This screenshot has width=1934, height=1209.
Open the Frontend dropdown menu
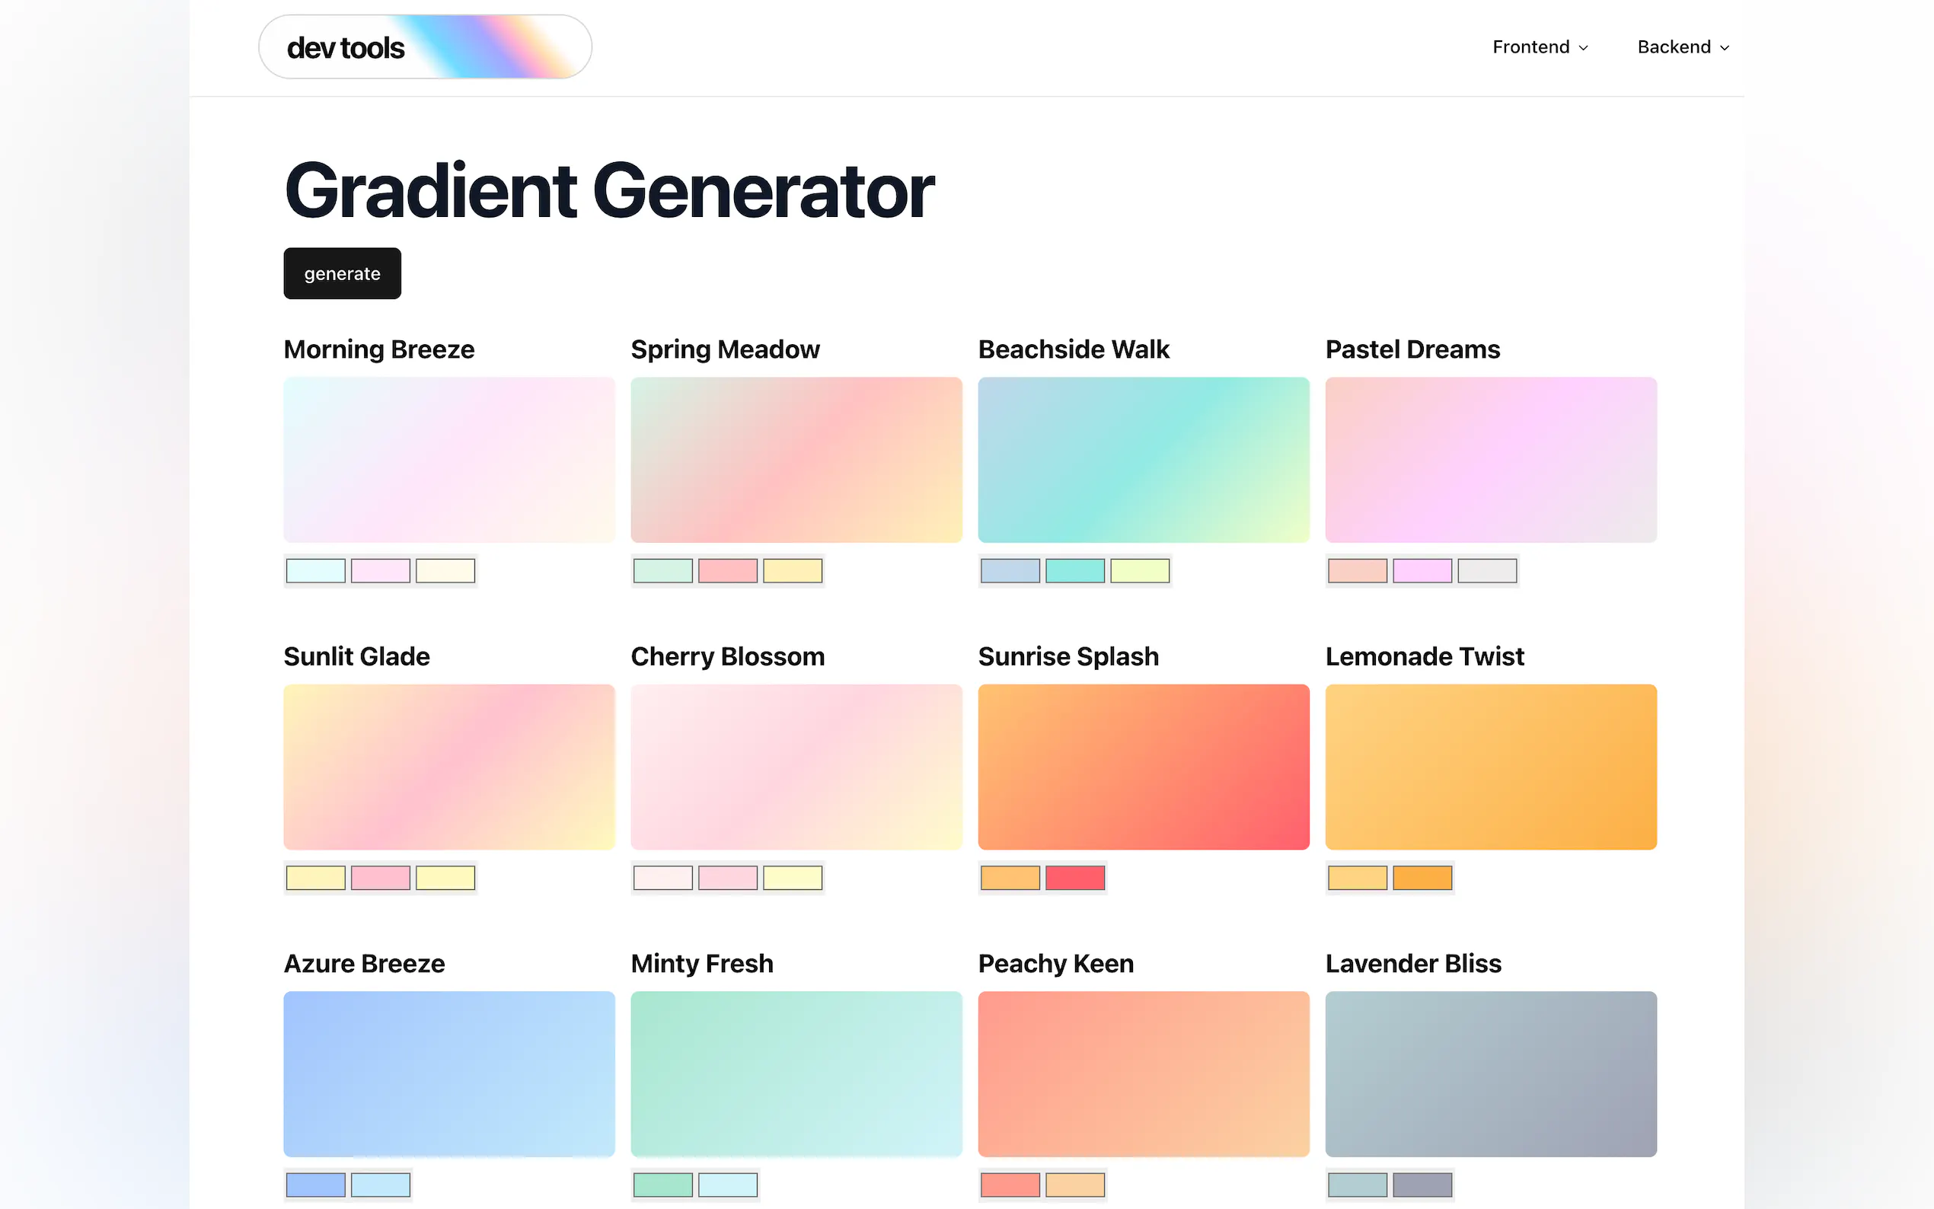1539,47
